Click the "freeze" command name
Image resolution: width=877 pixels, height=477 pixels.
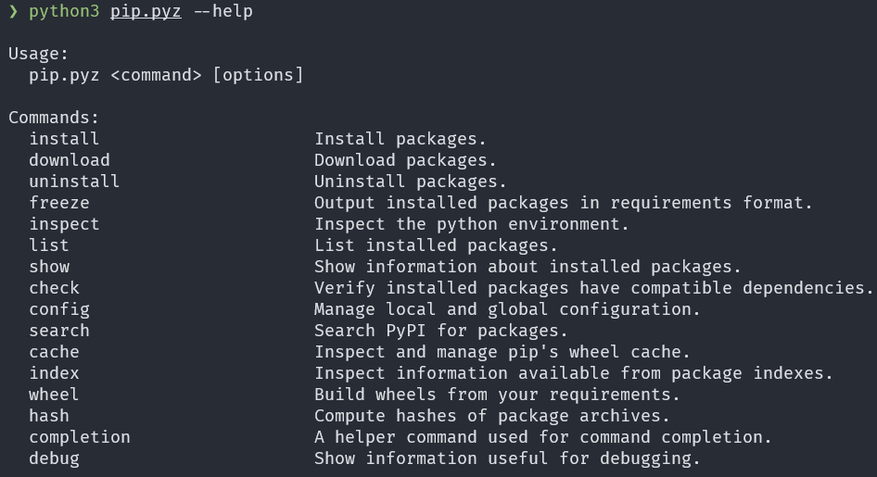click(x=59, y=203)
